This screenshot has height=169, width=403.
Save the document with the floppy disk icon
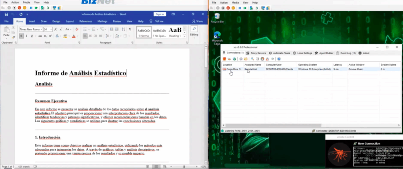(6, 15)
